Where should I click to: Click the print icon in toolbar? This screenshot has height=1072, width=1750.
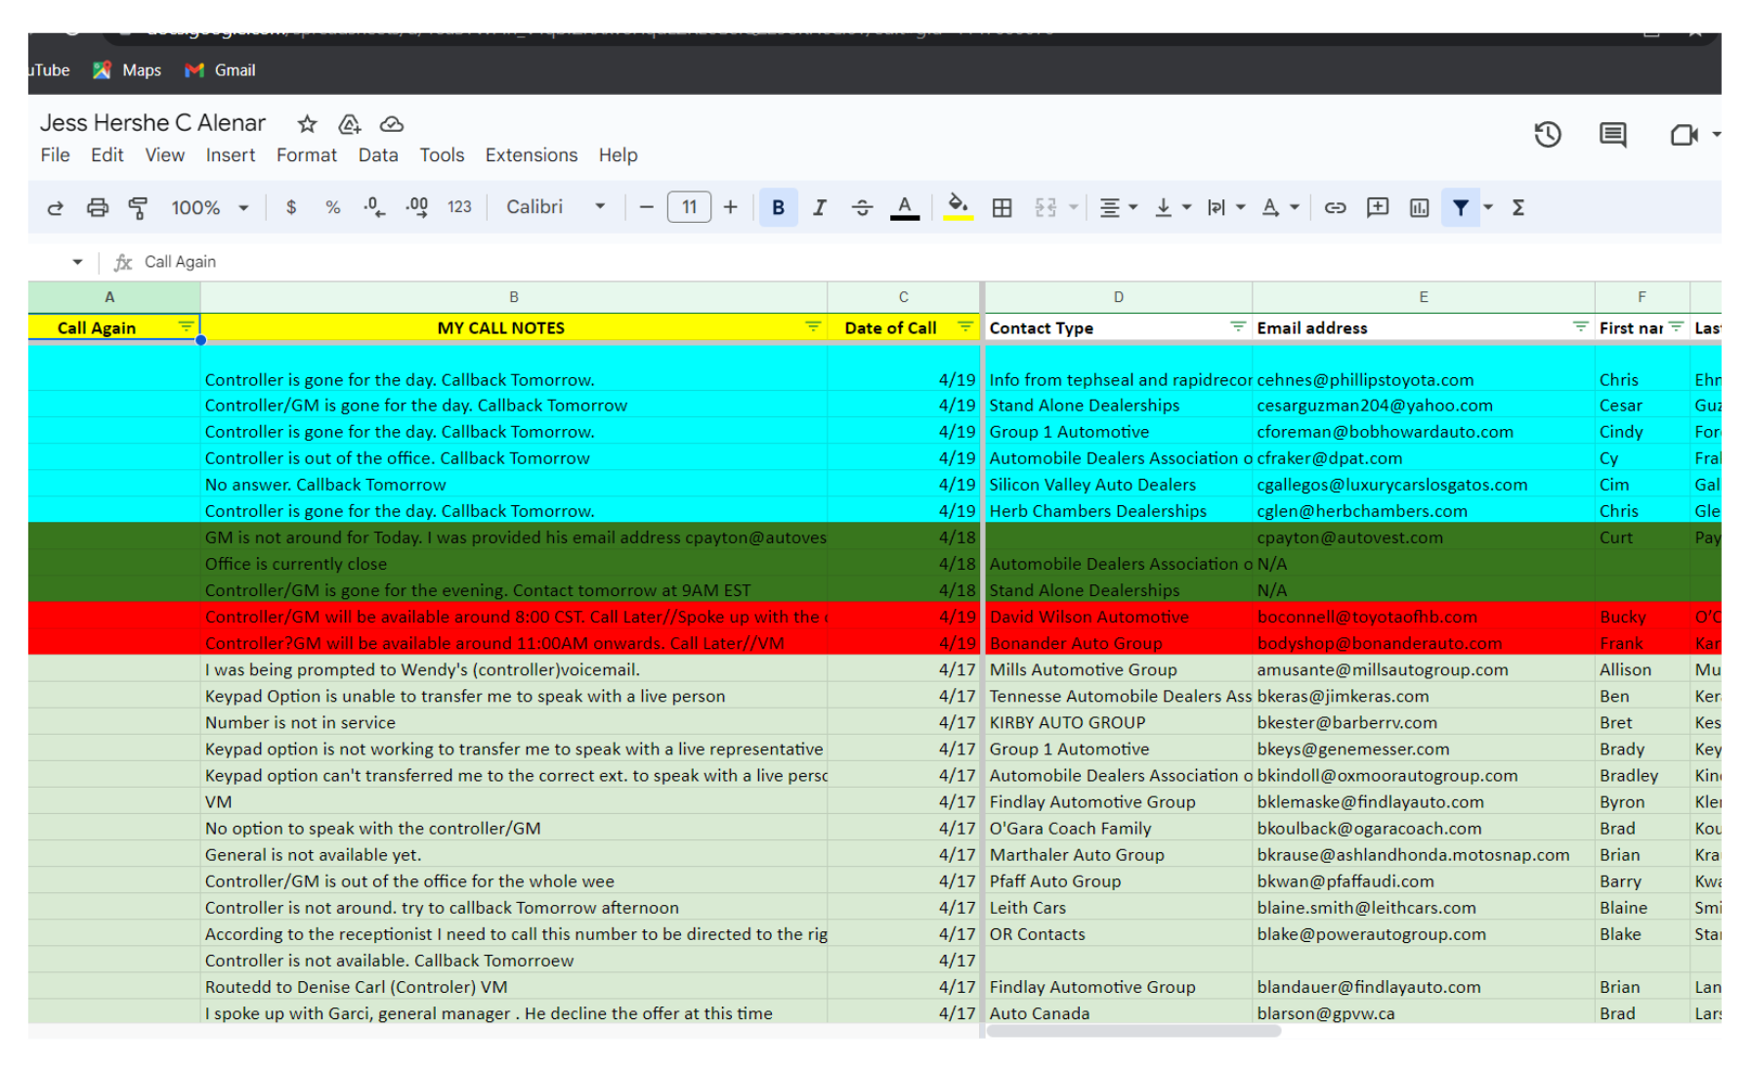[x=97, y=207]
